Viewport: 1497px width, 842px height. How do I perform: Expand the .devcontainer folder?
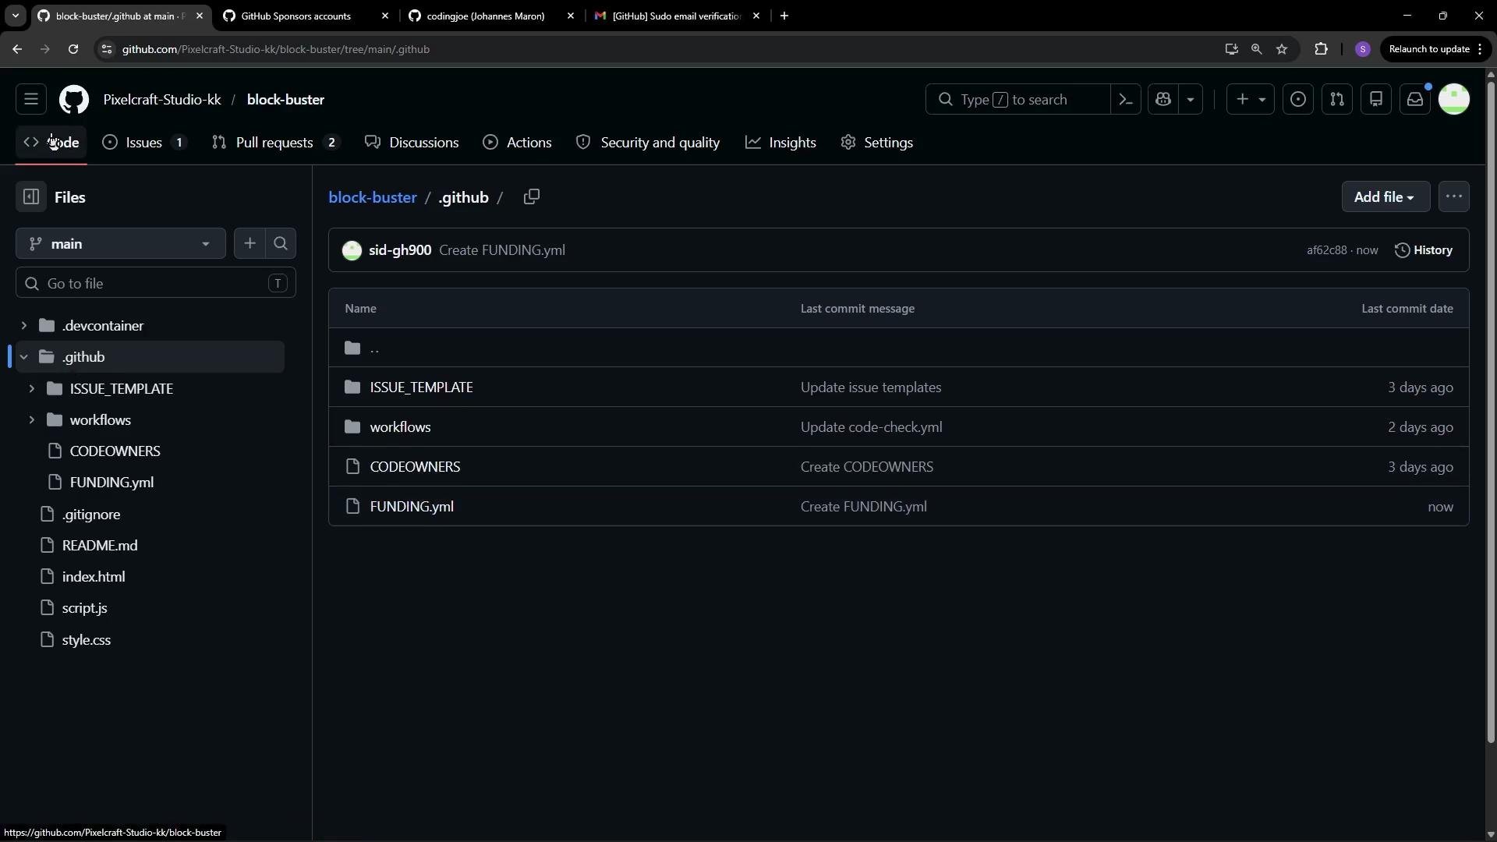[23, 325]
